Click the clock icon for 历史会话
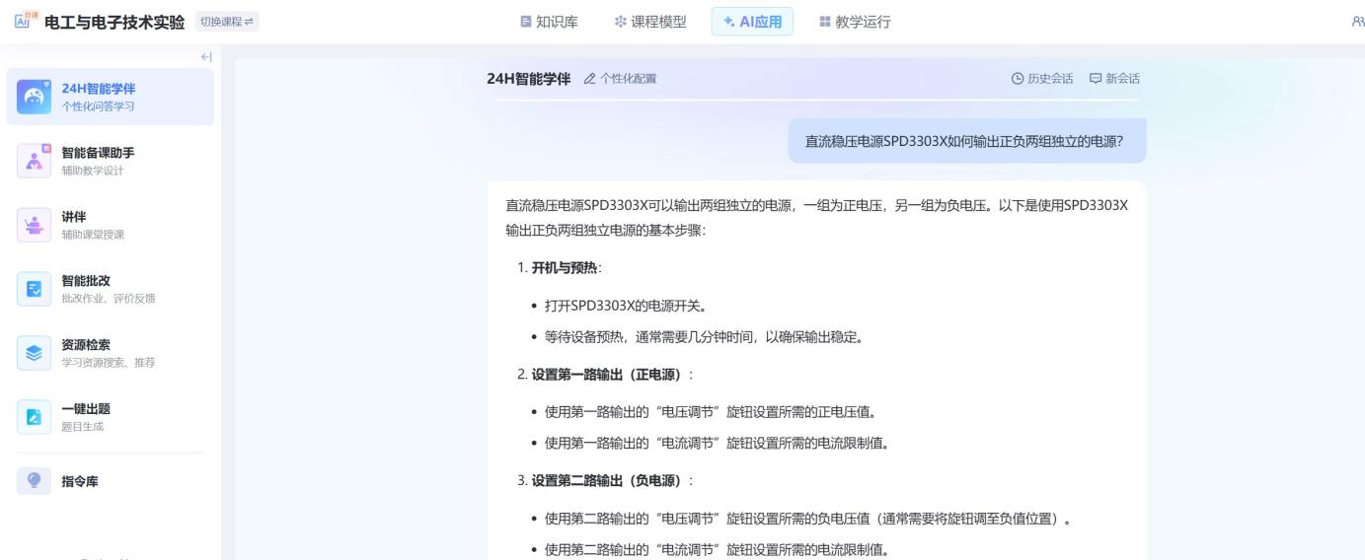The height and width of the screenshot is (560, 1365). 1018,79
